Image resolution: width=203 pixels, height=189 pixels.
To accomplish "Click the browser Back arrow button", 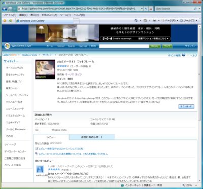I will click(x=5, y=9).
